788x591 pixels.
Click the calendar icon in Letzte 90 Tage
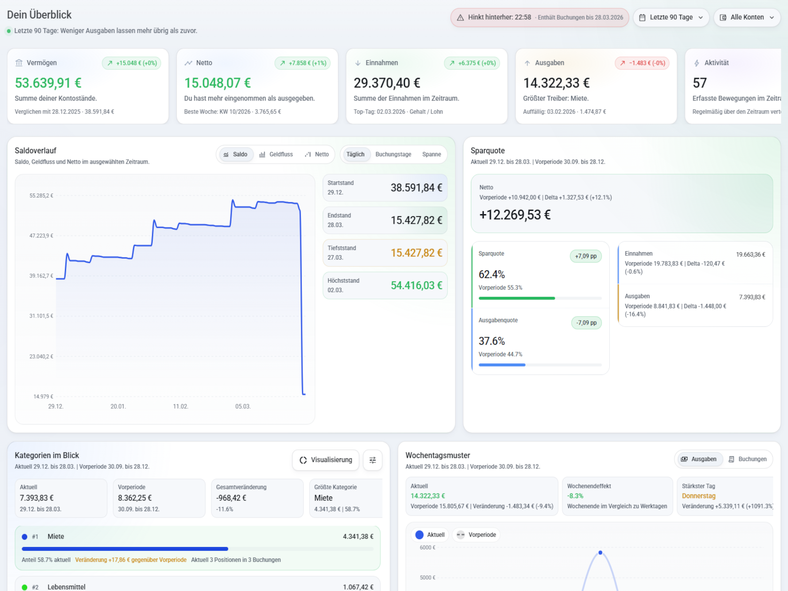coord(642,18)
